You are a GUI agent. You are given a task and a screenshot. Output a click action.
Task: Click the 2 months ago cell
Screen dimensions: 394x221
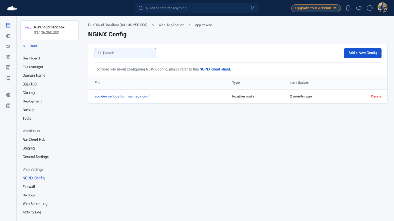click(x=301, y=96)
